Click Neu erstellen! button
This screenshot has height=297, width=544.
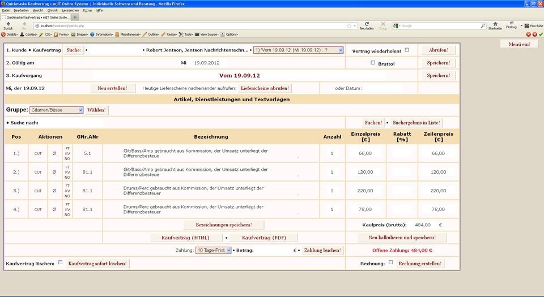[112, 88]
